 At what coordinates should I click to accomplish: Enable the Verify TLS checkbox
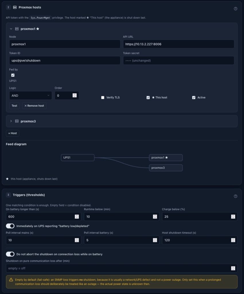[103, 98]
